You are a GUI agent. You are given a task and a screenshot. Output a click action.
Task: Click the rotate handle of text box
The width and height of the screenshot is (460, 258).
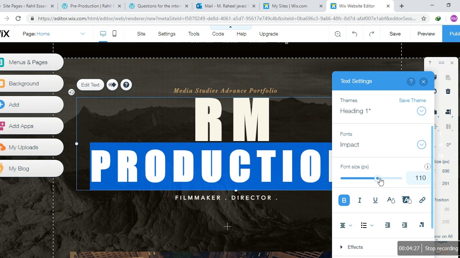tap(72, 92)
